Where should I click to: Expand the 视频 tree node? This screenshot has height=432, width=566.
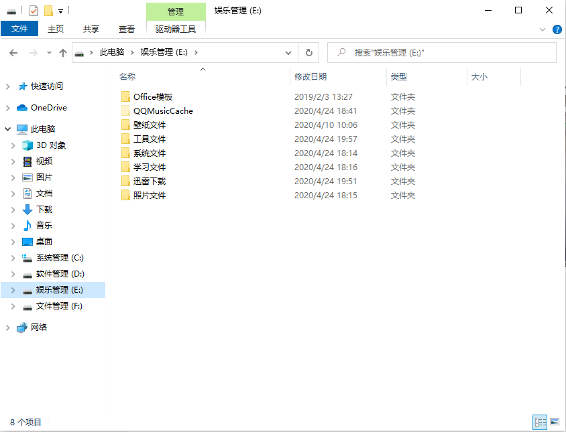coord(13,161)
